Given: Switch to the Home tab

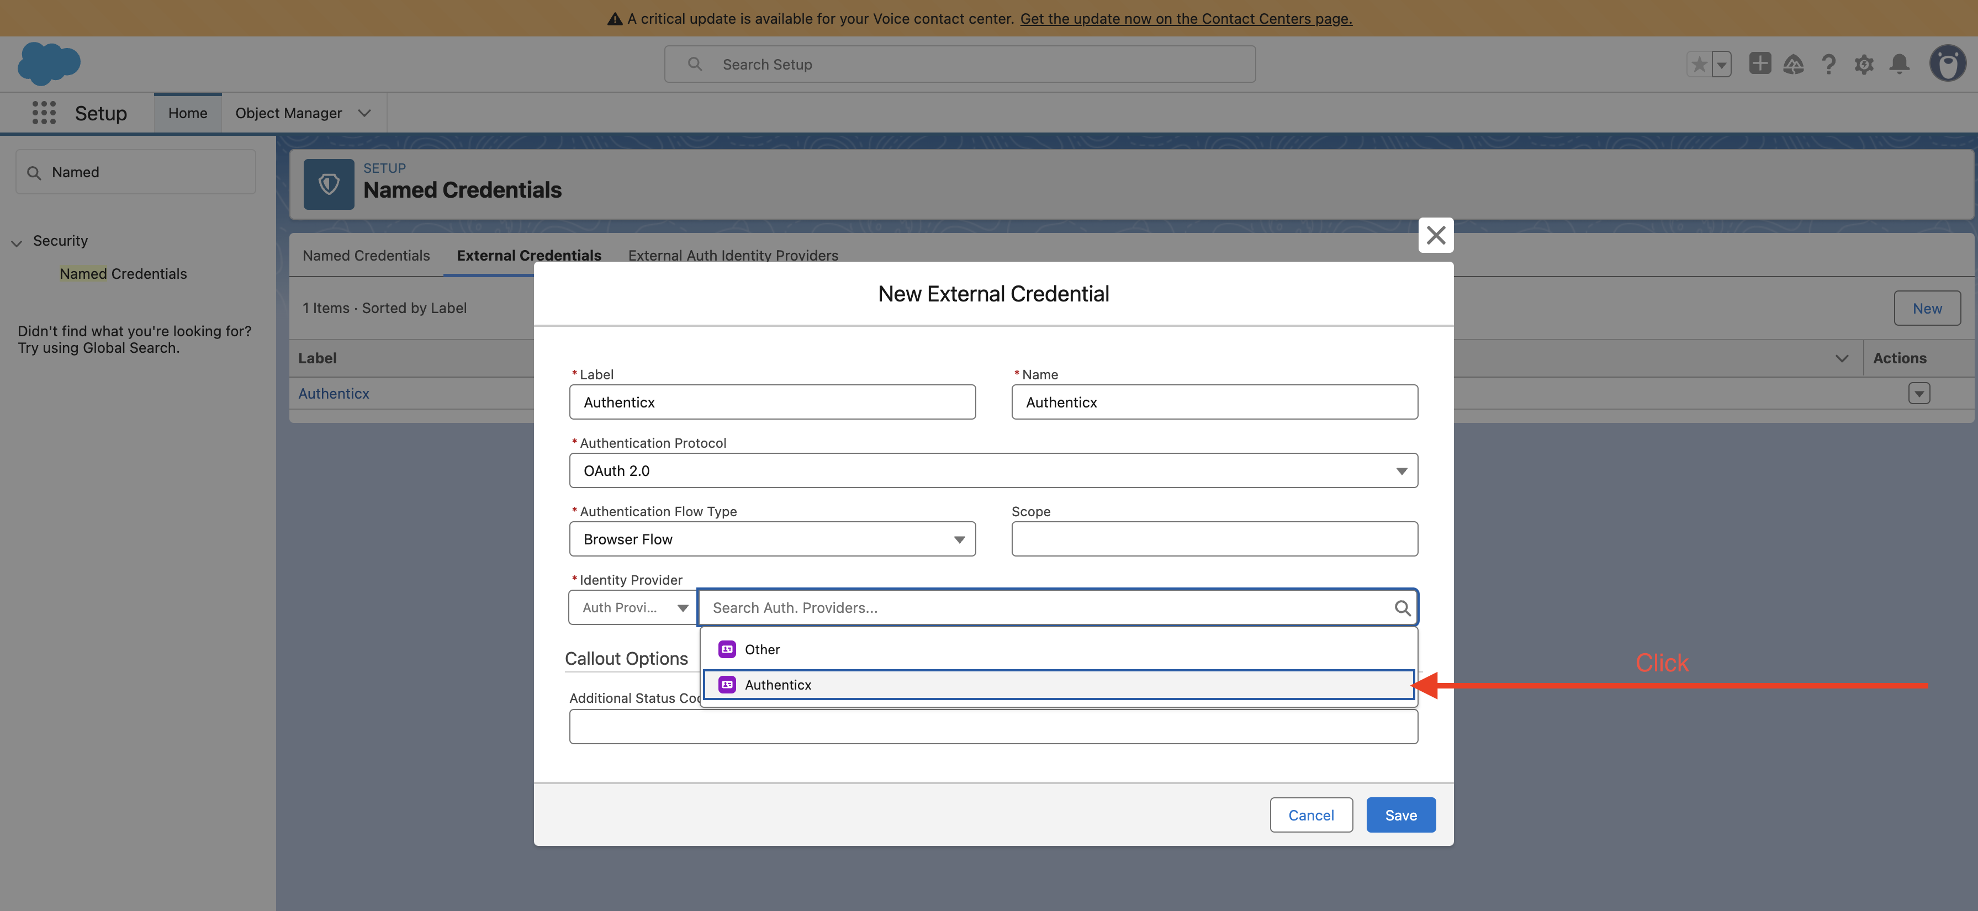Looking at the screenshot, I should (188, 113).
